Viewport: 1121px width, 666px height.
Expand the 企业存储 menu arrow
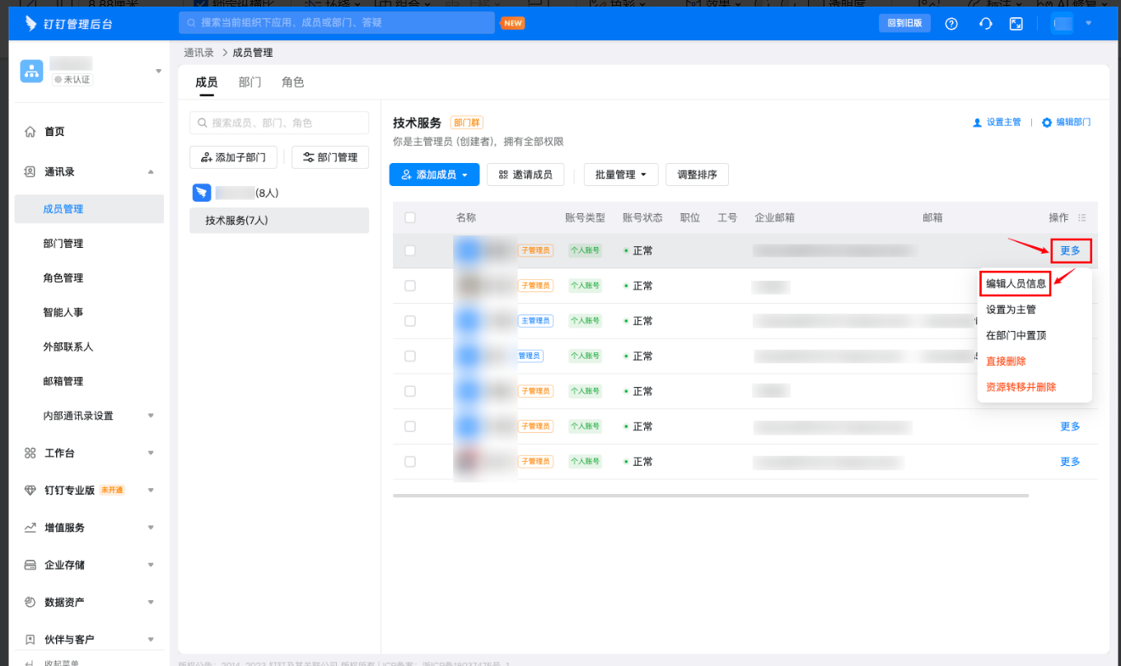[x=151, y=565]
